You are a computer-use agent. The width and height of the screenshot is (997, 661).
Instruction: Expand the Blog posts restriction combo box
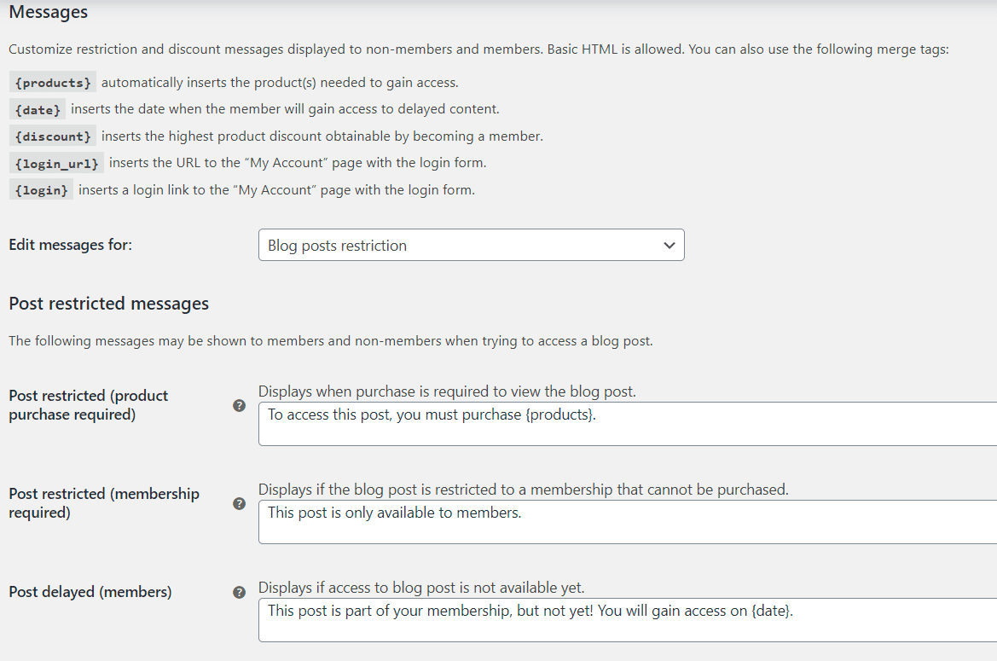[472, 245]
